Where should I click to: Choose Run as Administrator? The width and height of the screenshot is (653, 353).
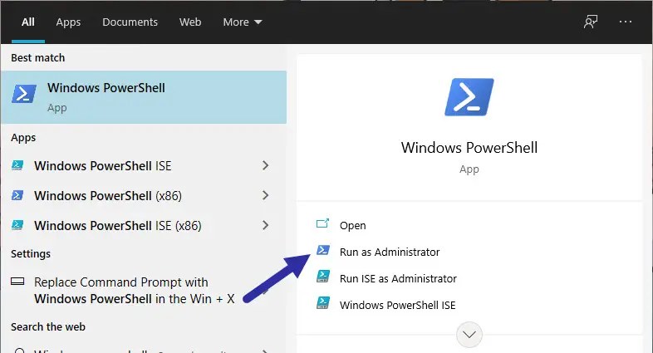390,252
